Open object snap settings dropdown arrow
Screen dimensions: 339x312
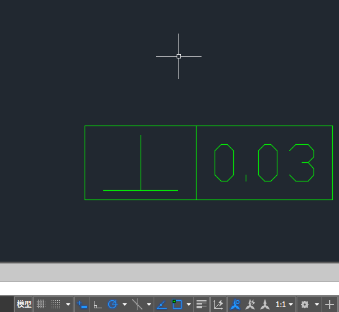click(x=188, y=305)
